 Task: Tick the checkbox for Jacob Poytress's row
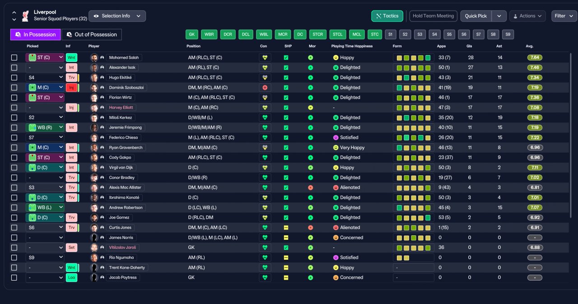[x=14, y=277]
